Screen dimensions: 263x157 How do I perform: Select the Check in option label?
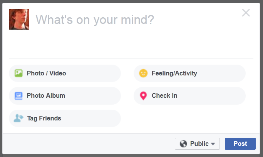click(x=164, y=96)
